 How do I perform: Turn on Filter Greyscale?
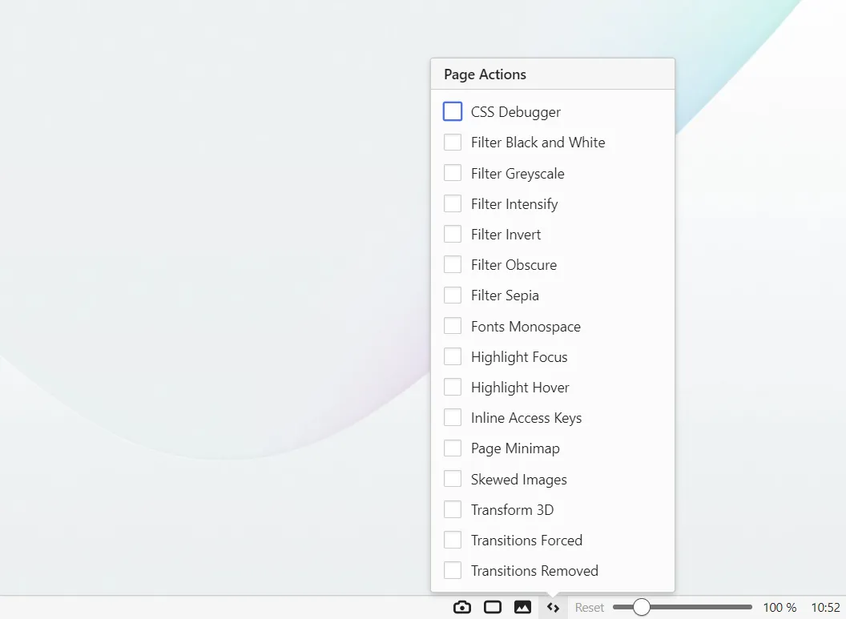453,173
